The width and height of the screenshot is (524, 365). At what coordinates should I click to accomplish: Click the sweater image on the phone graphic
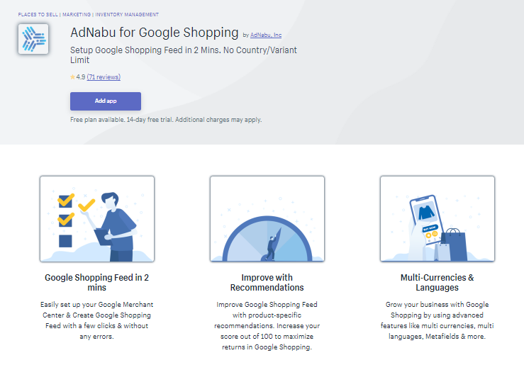[x=425, y=213]
